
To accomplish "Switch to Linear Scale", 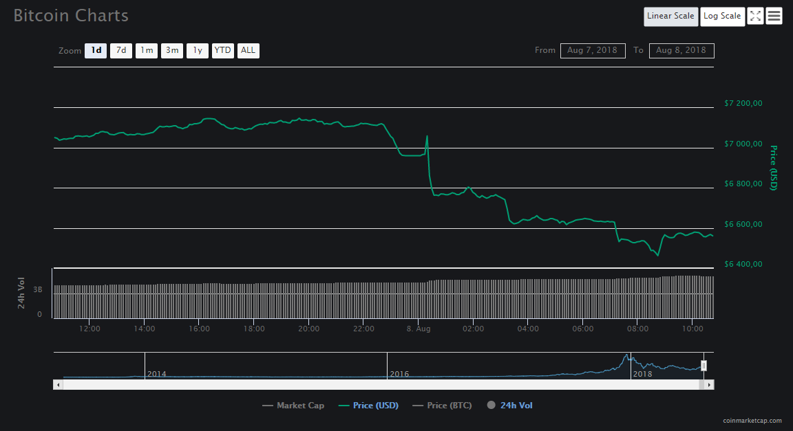I will click(670, 16).
